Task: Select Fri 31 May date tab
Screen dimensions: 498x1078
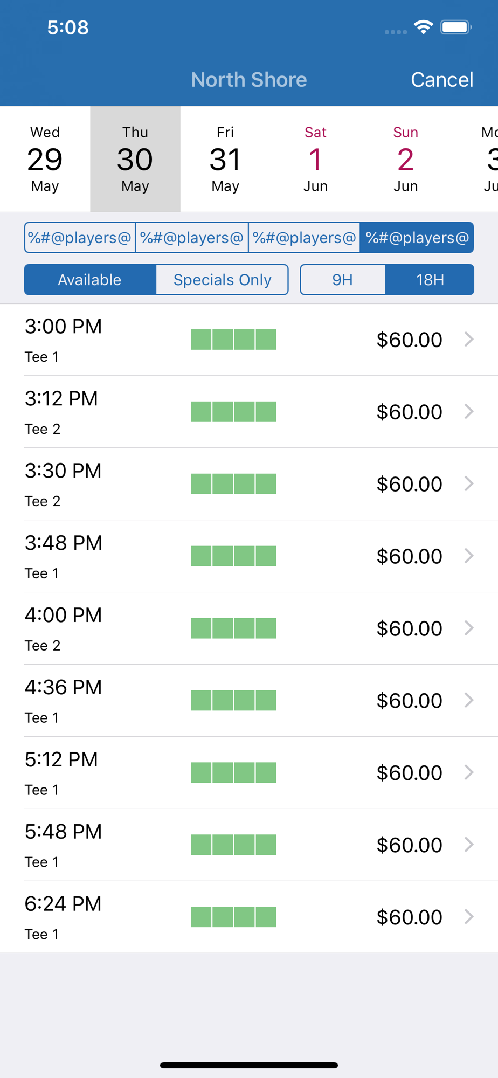Action: point(225,159)
